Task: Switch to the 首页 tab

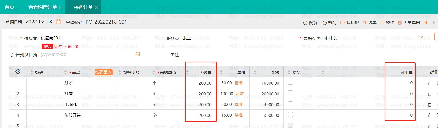Action: pos(10,7)
